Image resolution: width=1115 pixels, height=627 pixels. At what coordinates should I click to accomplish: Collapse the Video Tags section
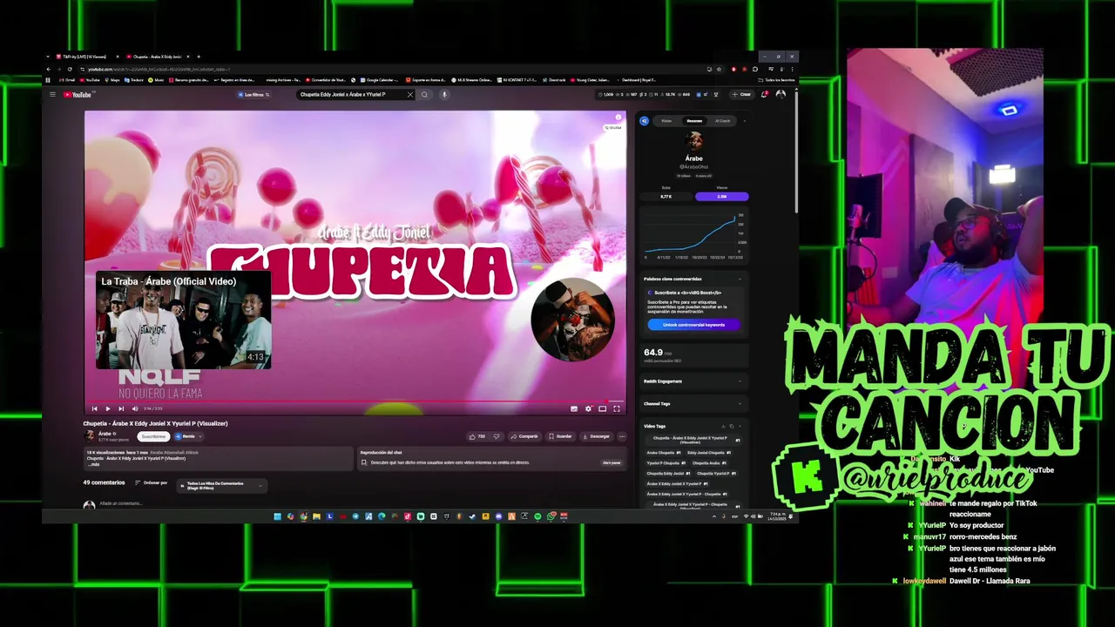click(740, 427)
